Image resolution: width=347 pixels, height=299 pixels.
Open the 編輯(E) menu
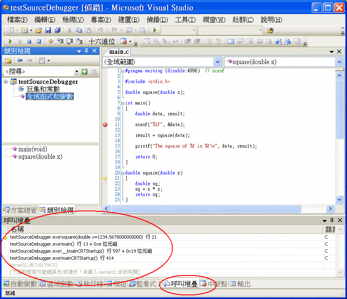45,20
